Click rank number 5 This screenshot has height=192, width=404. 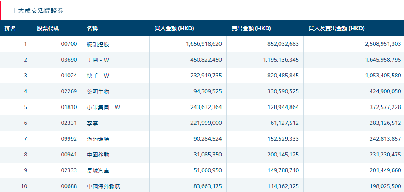(25, 107)
